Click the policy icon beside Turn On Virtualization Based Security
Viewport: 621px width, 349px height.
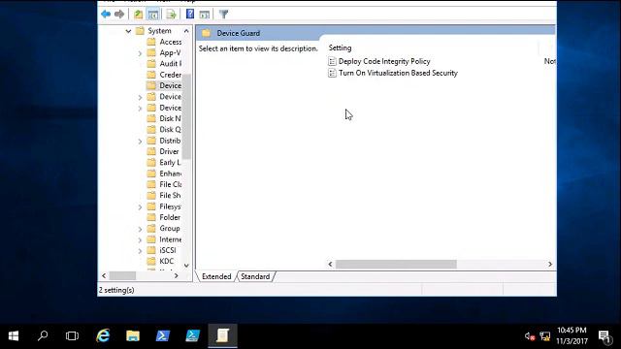click(332, 73)
